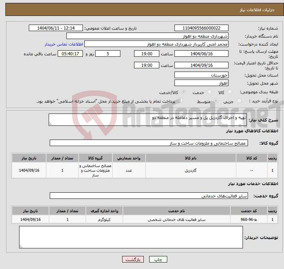Viewport: 284px width, 269px height.
Task: Click the نام کالا column header
Action: pyautogui.click(x=191, y=158)
